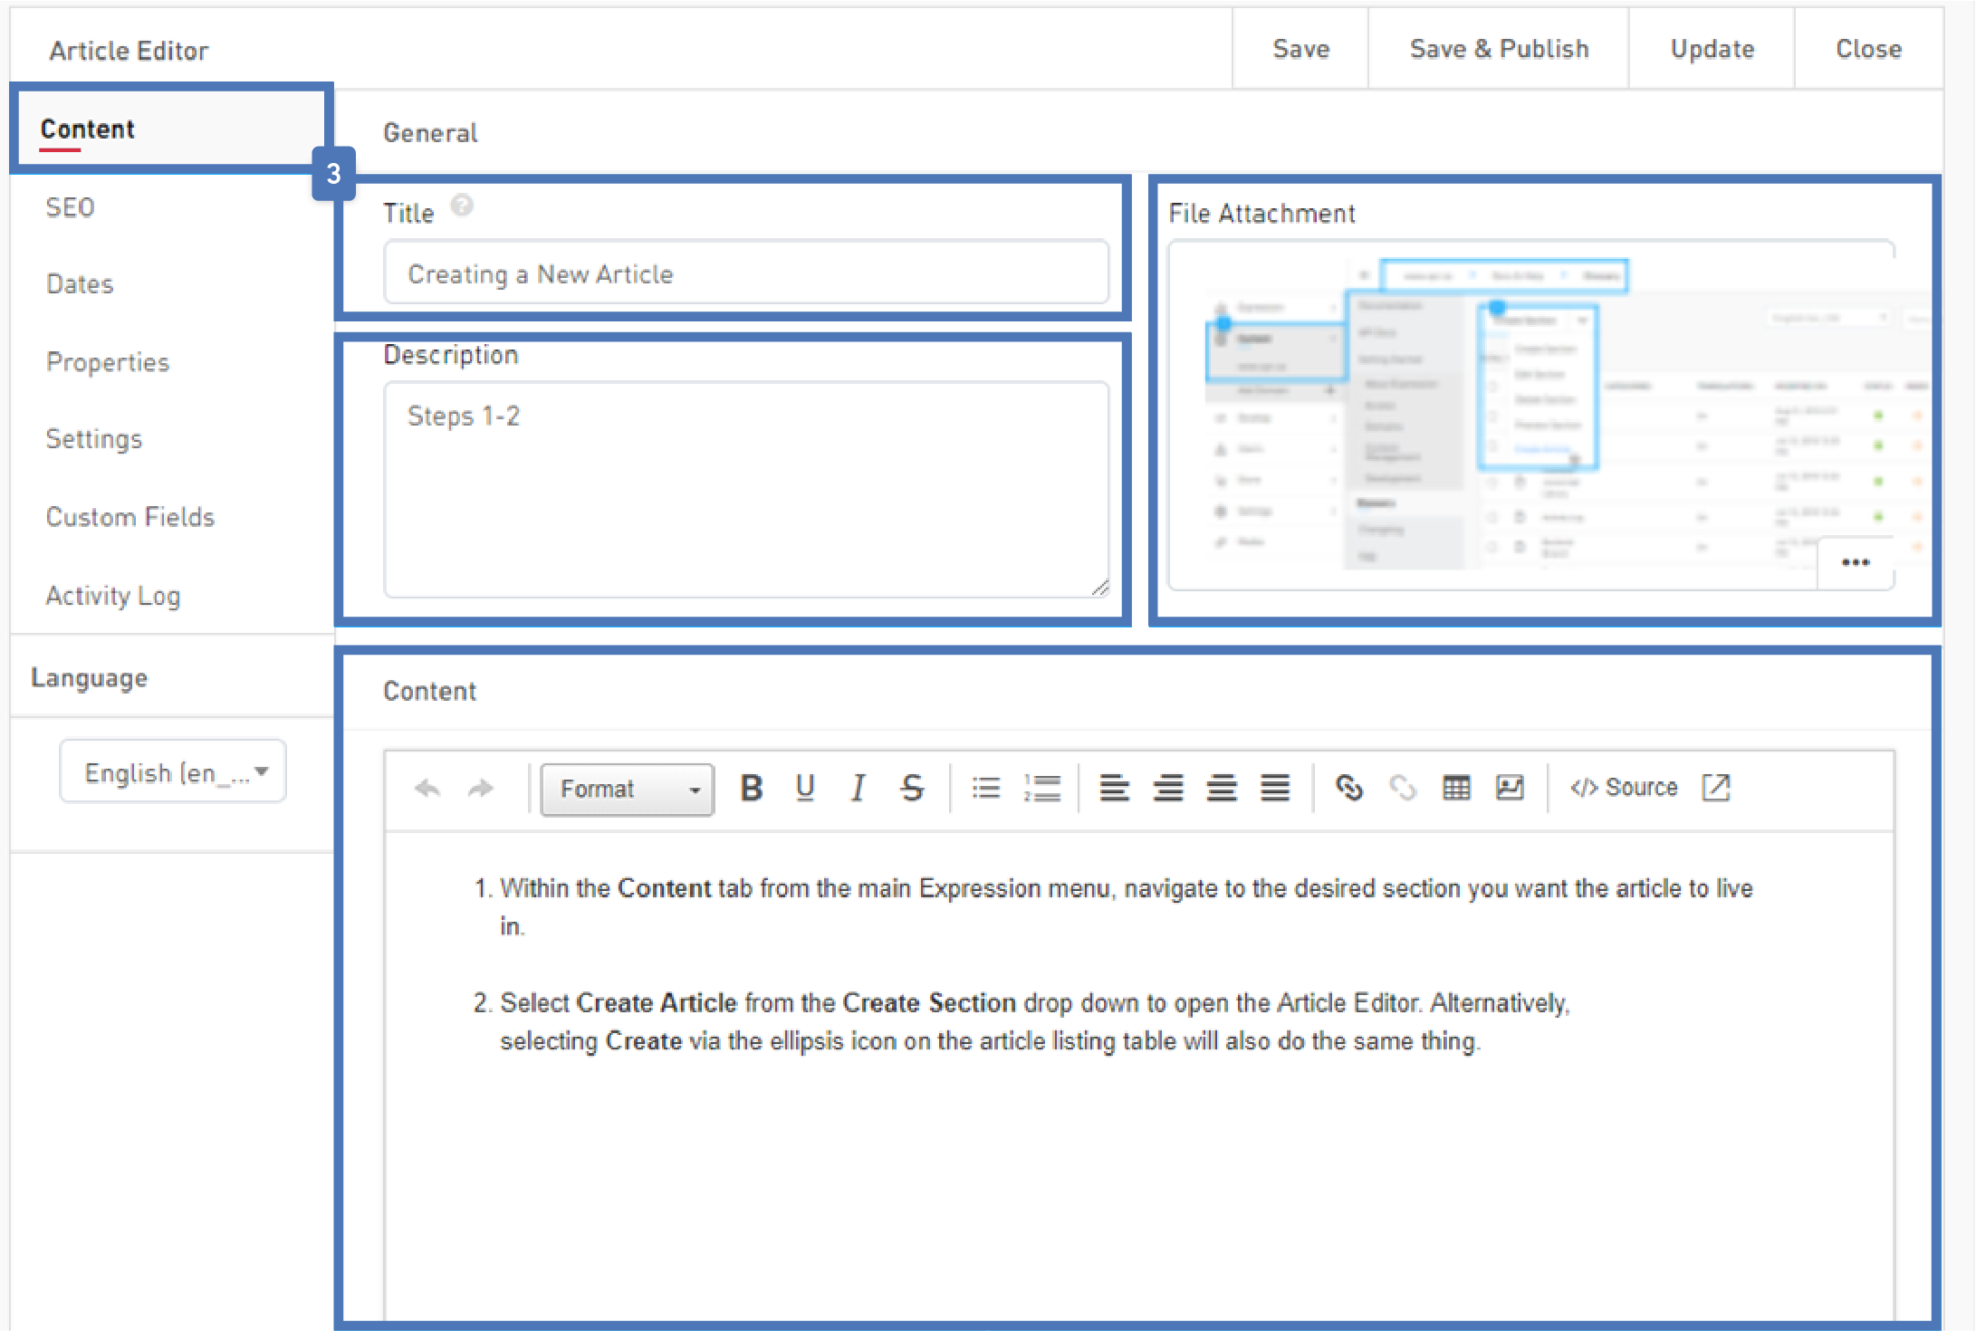Apply strikethrough formatting

coord(912,788)
